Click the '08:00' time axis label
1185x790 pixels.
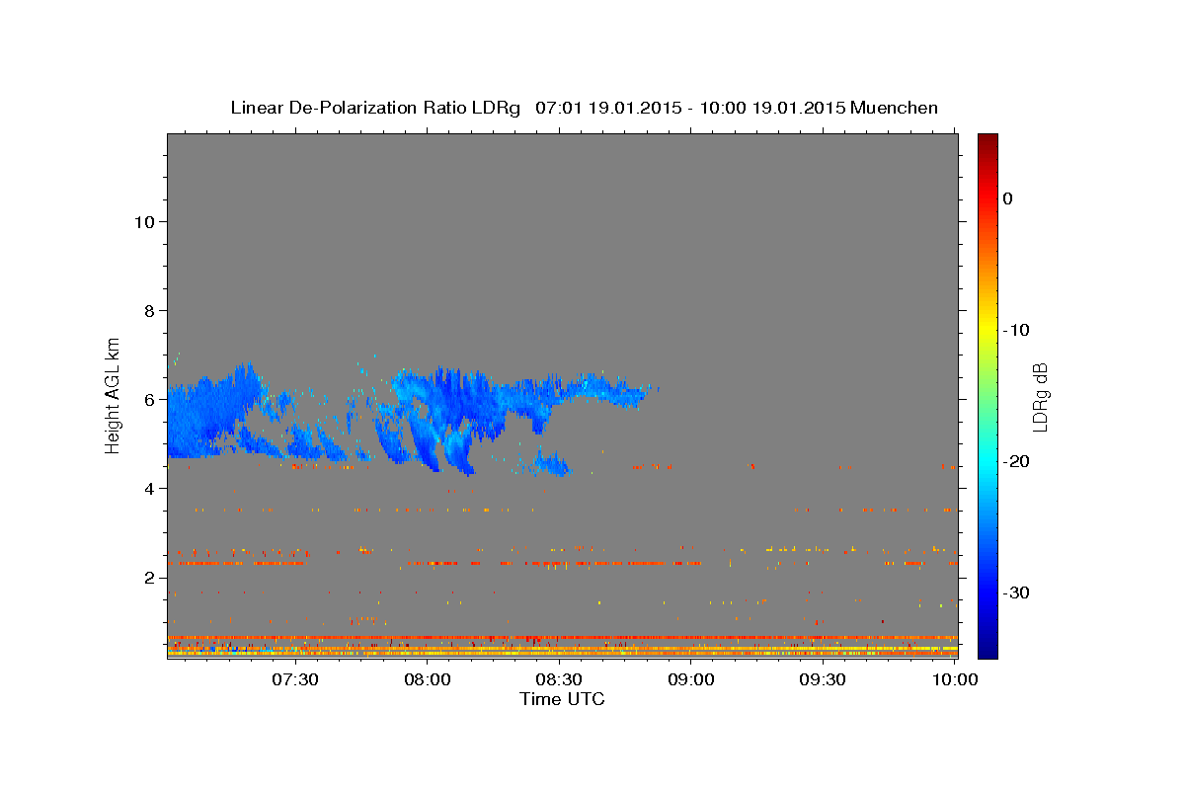pos(428,679)
